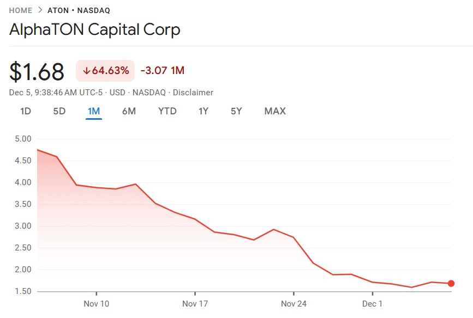
Task: View the 1Y performance chart
Action: tap(203, 111)
